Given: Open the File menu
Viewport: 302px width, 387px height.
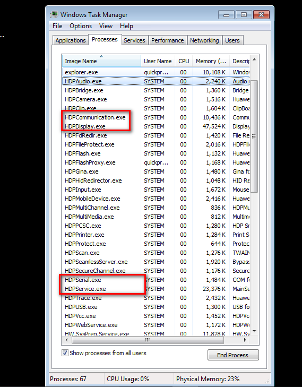Looking at the screenshot, I should (x=57, y=26).
